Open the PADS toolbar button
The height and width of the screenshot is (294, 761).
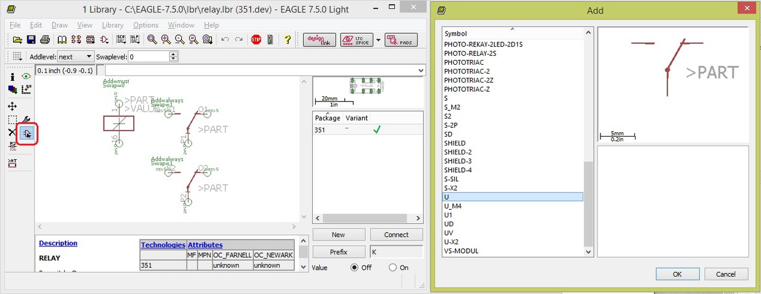coord(401,40)
